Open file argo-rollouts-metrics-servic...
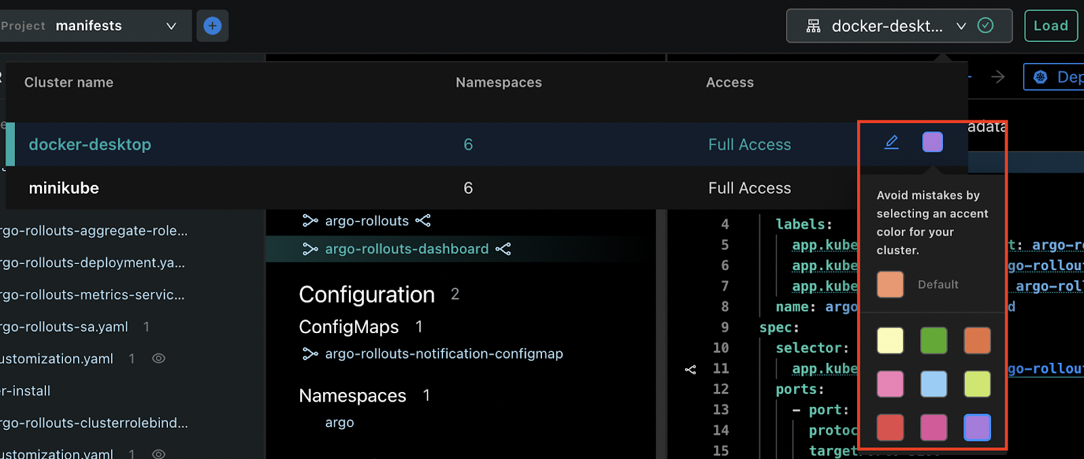 point(92,294)
